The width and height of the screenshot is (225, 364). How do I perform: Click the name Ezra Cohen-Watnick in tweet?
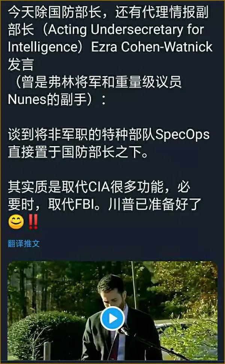pyautogui.click(x=152, y=47)
